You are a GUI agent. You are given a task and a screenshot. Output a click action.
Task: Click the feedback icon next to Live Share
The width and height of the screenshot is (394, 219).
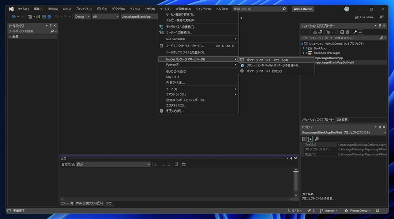[x=382, y=17]
